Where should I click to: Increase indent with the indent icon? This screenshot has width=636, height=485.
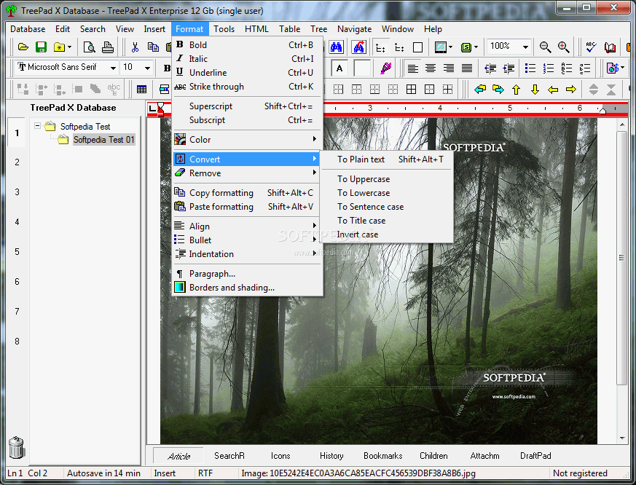(509, 68)
